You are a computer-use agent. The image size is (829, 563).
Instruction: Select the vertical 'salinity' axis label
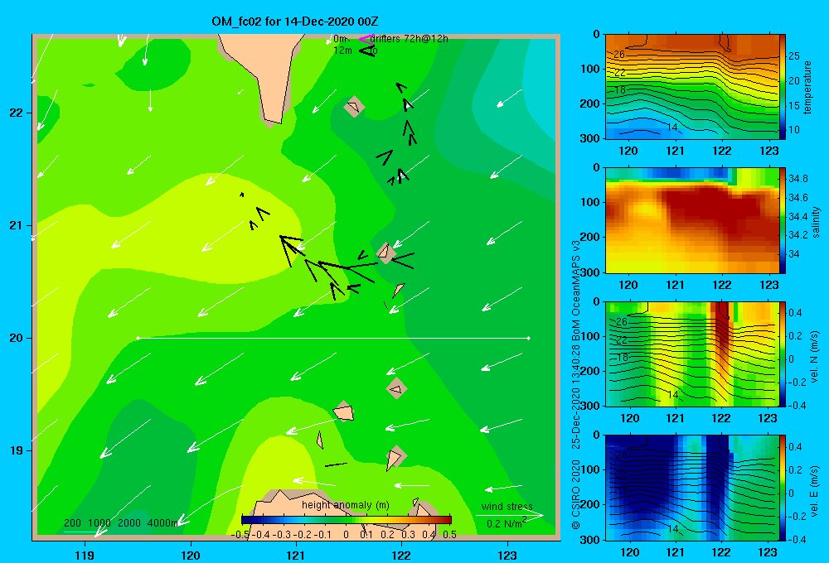tap(816, 222)
